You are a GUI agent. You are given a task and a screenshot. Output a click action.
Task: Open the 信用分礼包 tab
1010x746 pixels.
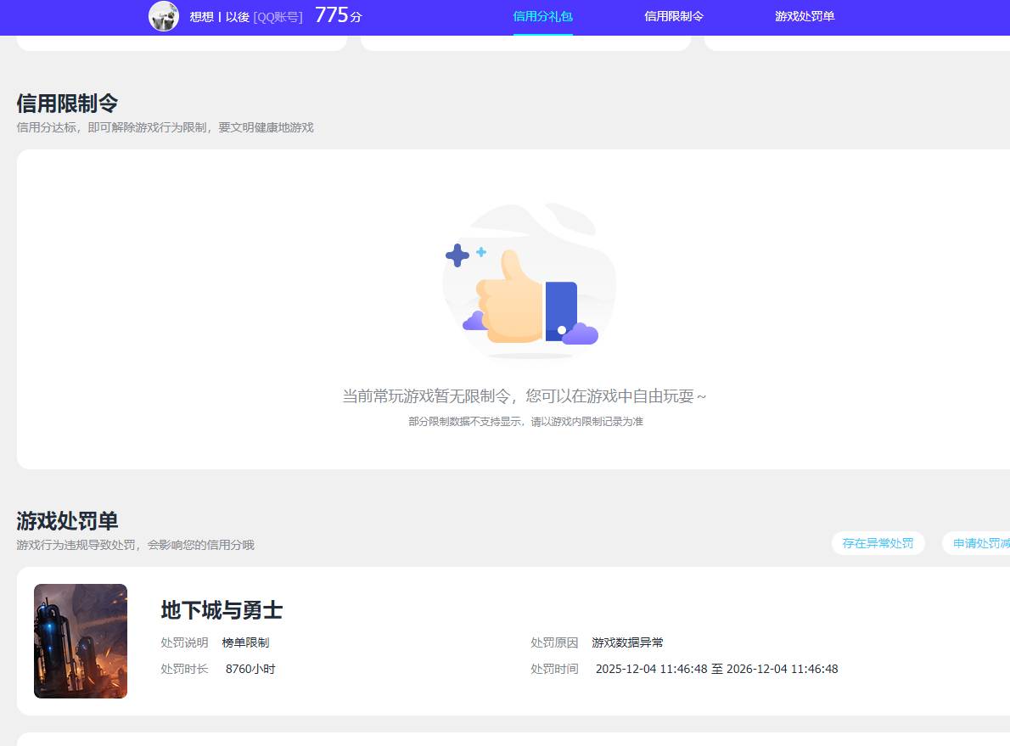[542, 16]
